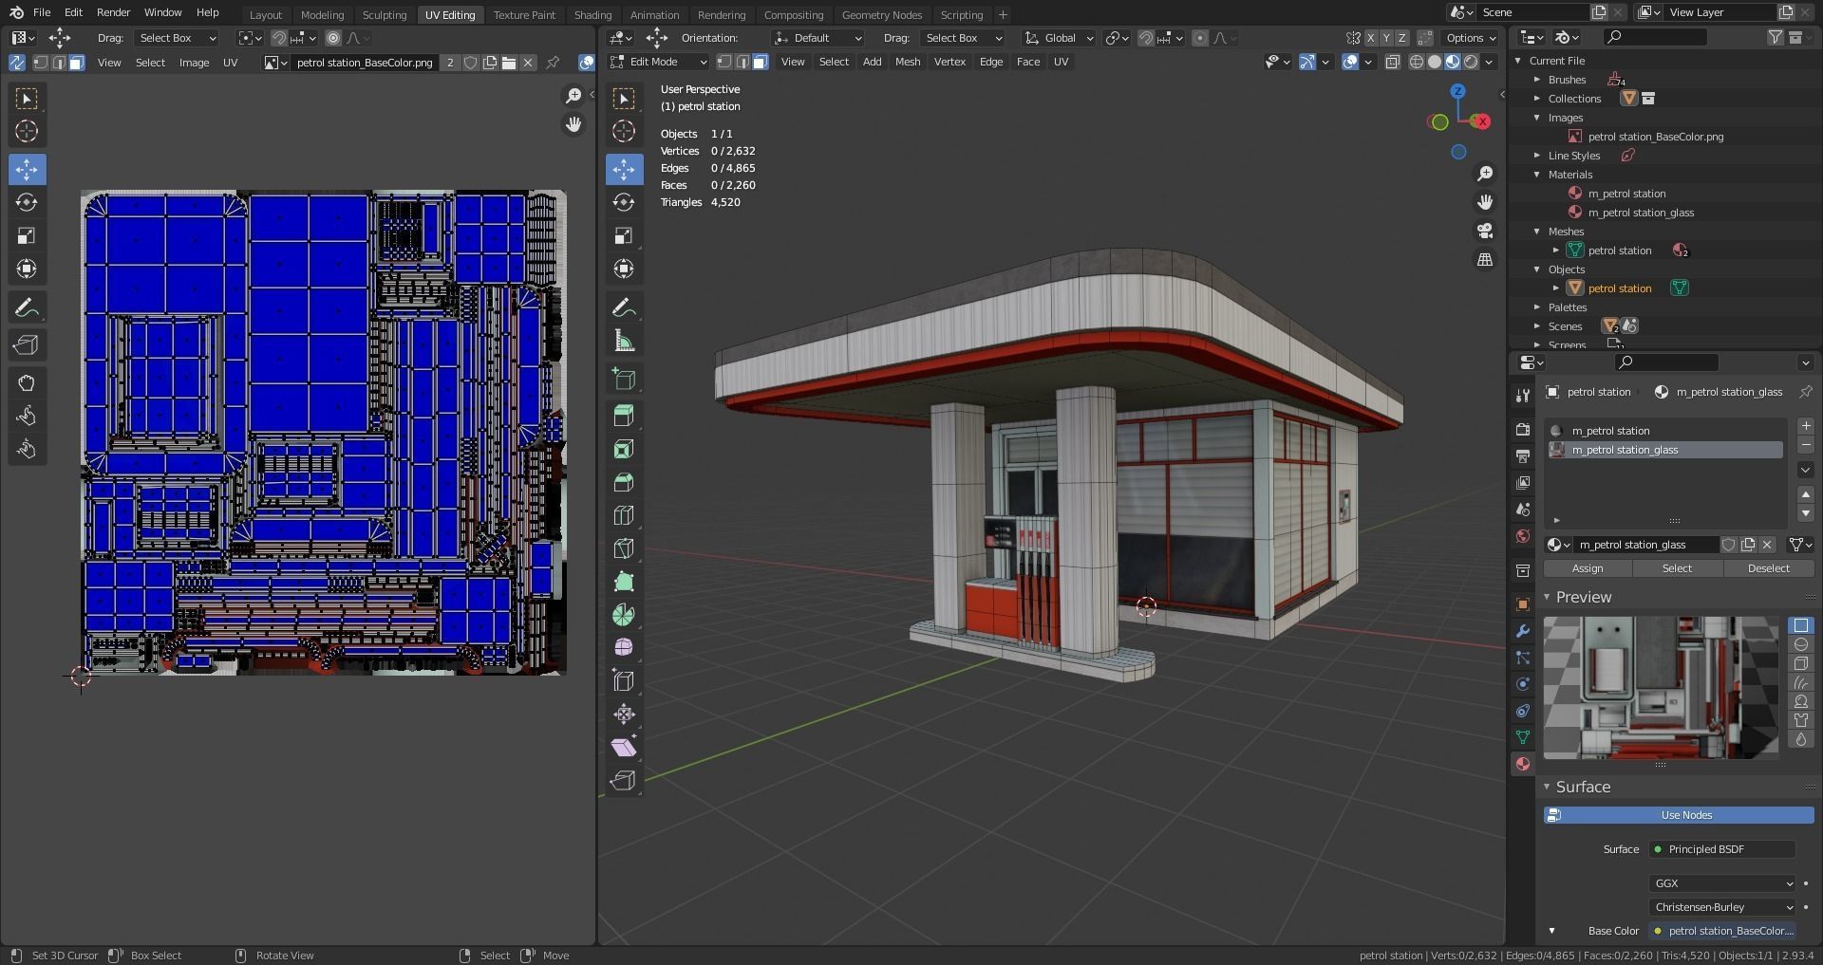This screenshot has height=965, width=1823.
Task: Open the Render menu
Action: [113, 12]
